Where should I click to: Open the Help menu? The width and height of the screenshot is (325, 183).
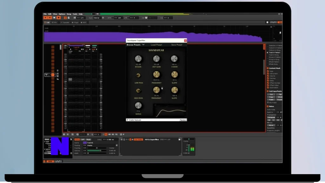pyautogui.click(x=81, y=14)
